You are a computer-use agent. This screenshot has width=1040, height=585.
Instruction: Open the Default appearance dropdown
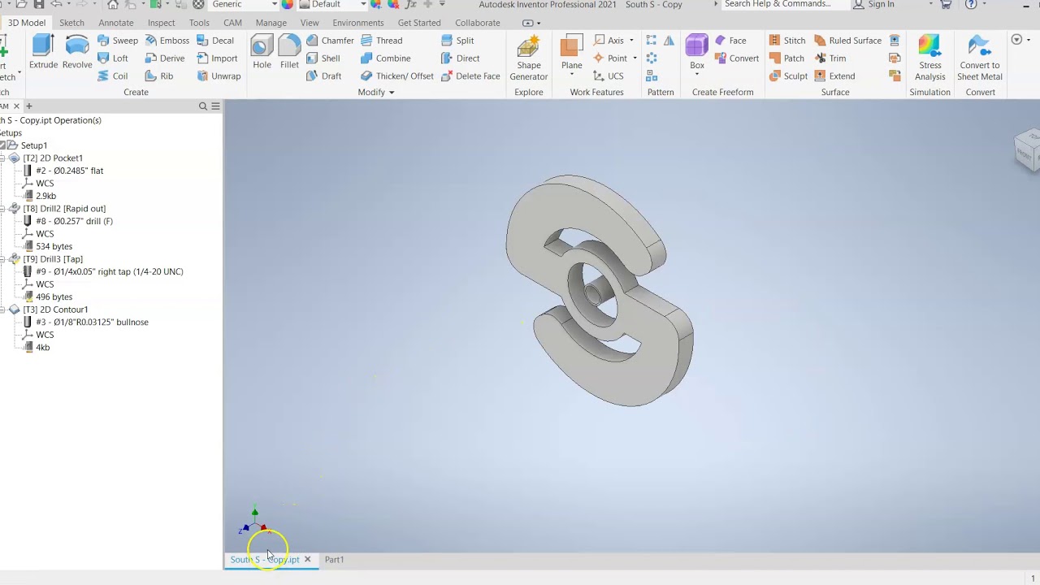coord(363,5)
